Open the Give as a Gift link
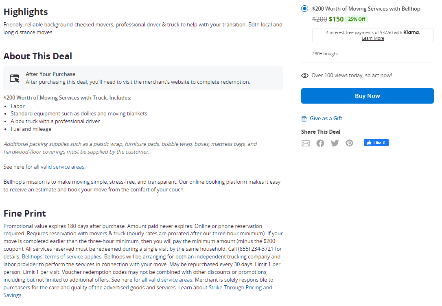 pyautogui.click(x=326, y=119)
